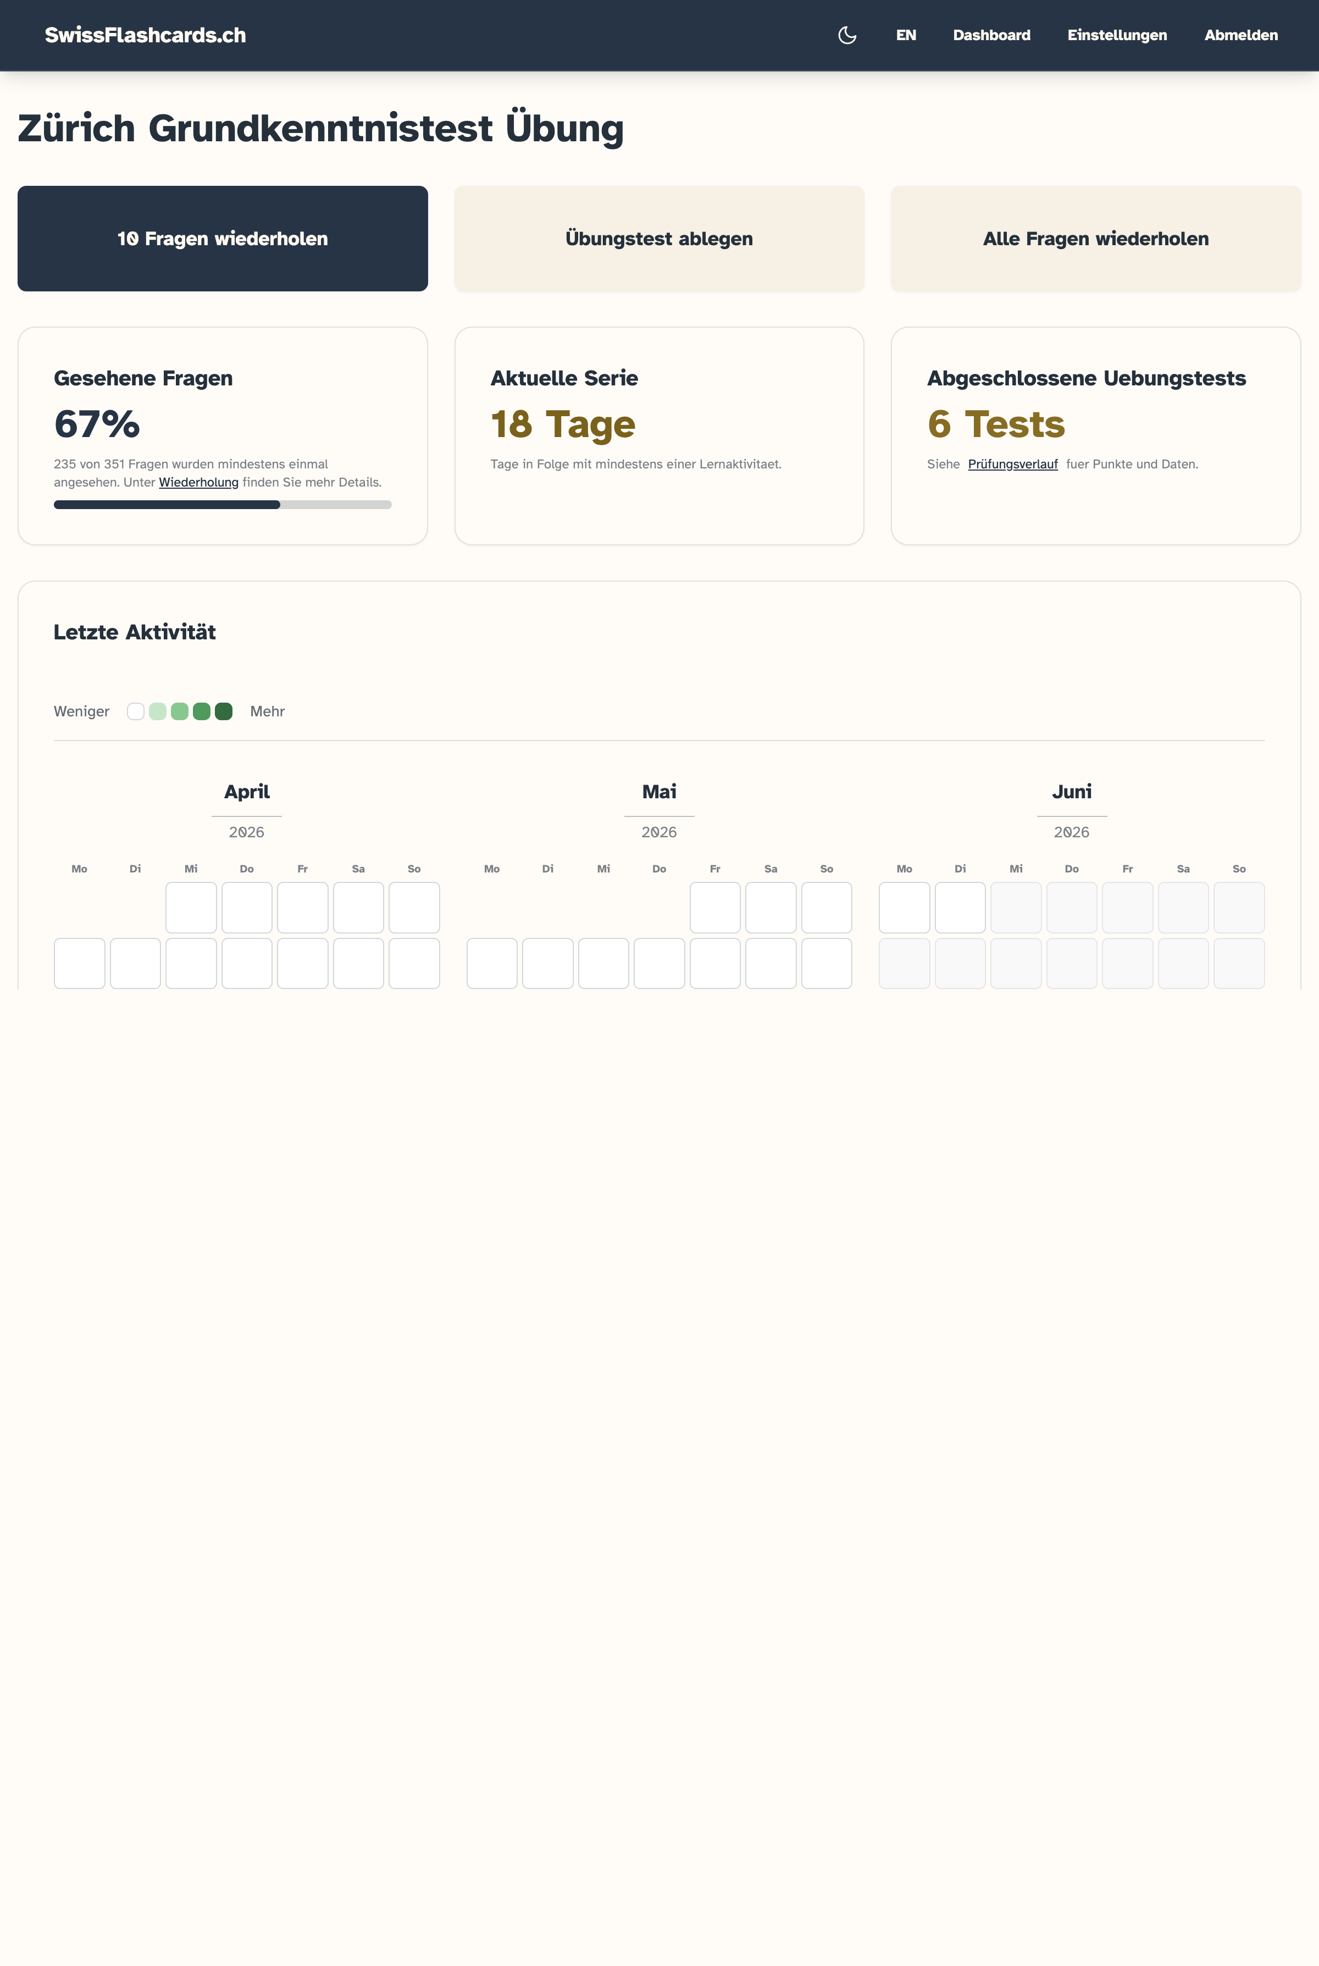
Task: Select the first Sunday cell in April
Action: [x=414, y=908]
